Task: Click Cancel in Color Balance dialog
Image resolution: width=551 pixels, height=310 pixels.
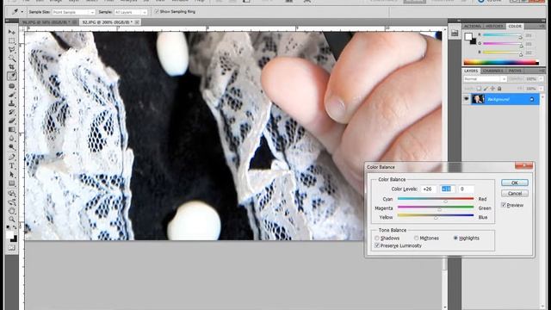Action: 515,193
